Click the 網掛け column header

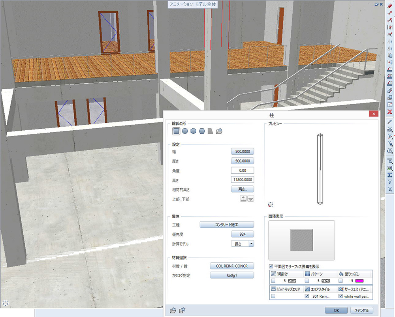point(286,274)
